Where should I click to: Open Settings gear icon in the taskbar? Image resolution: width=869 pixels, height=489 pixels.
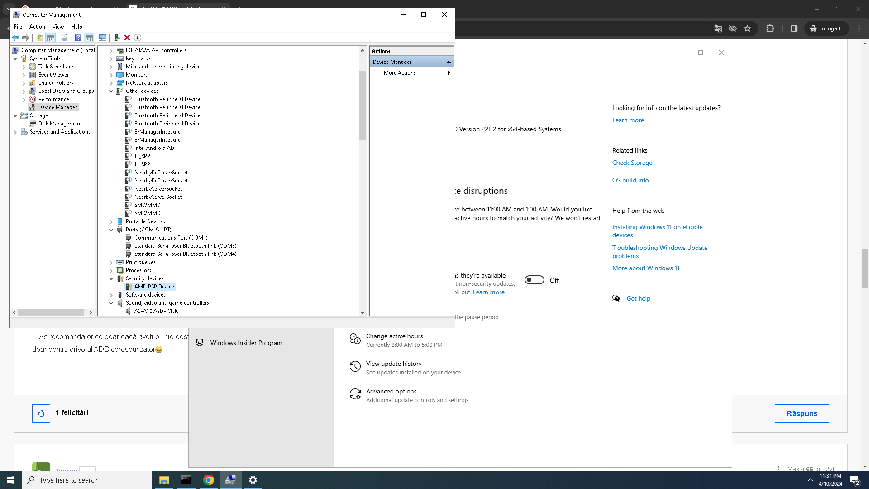[x=253, y=480]
